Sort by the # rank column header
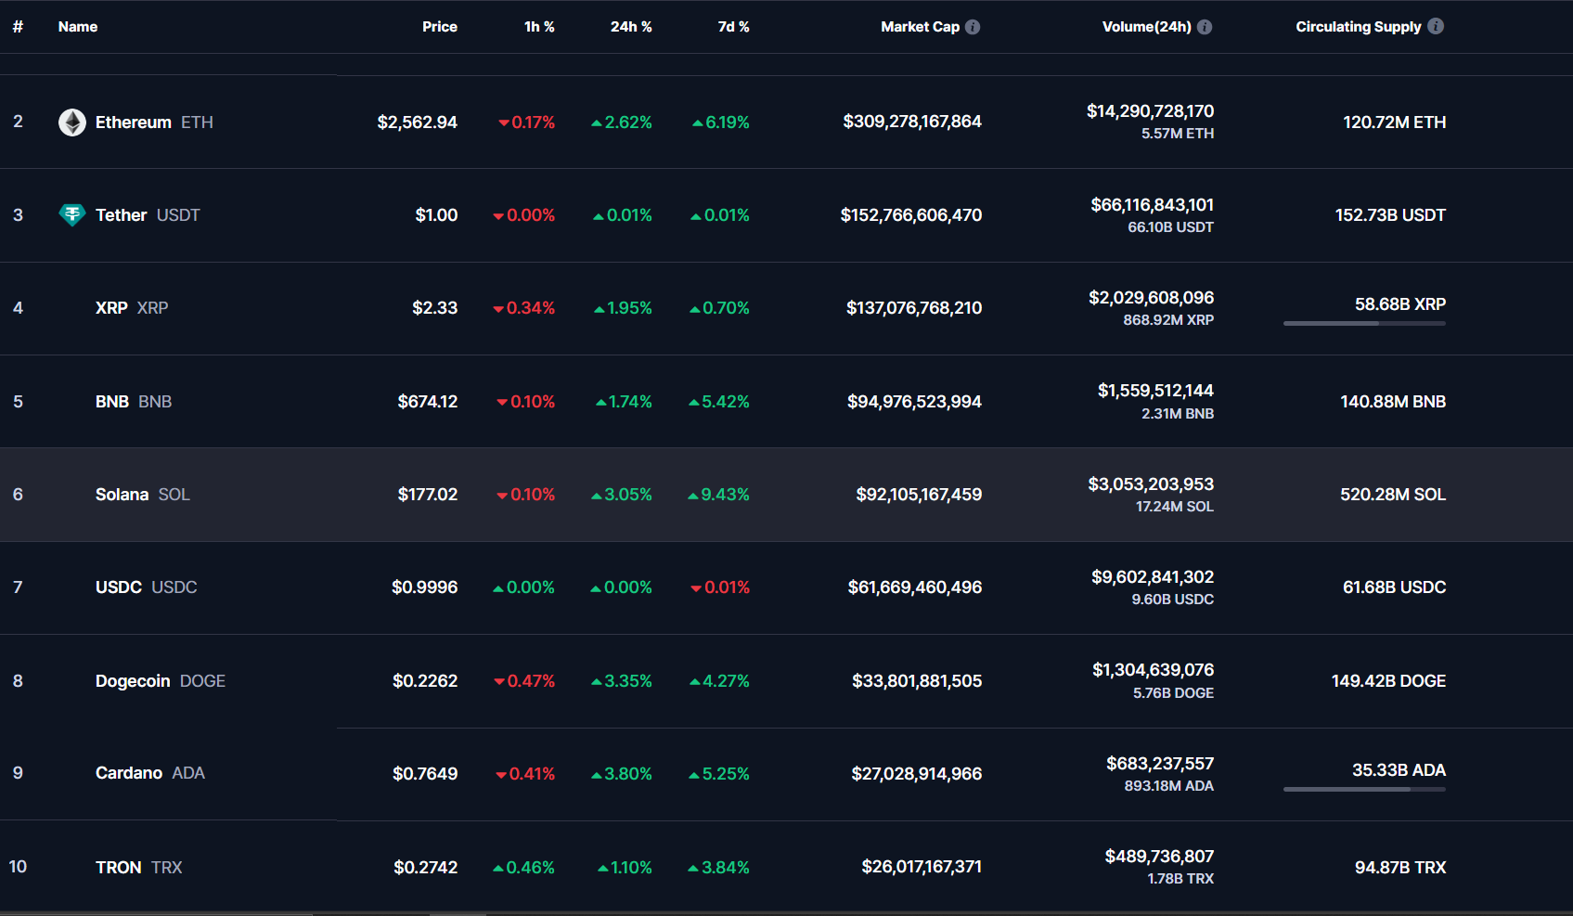Image resolution: width=1573 pixels, height=916 pixels. pyautogui.click(x=18, y=27)
